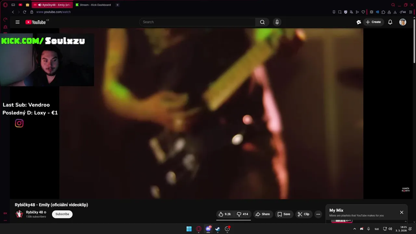
Task: Mute the Rybičky48 tab via speaker icon
Action: point(40,5)
